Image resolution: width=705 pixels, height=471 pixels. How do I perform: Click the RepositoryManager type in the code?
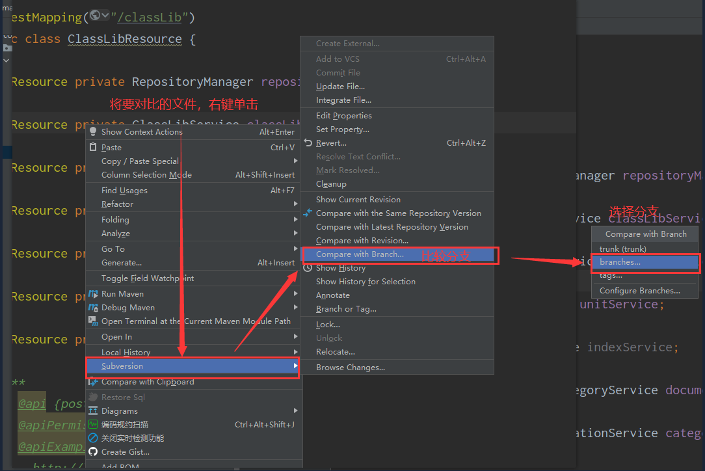[x=193, y=82]
